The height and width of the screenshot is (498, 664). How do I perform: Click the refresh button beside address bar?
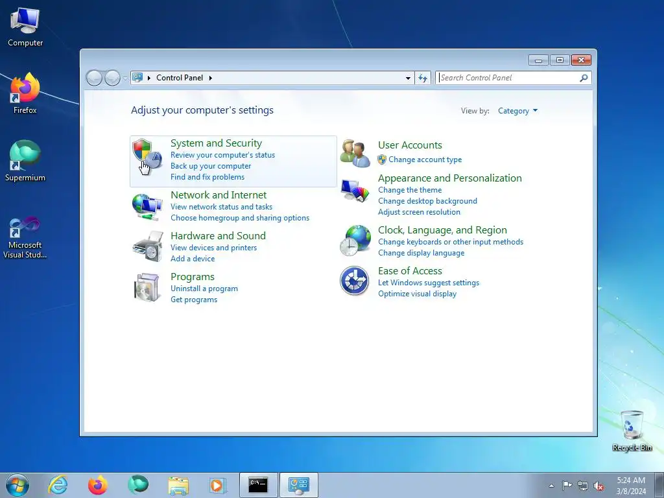[x=423, y=78]
